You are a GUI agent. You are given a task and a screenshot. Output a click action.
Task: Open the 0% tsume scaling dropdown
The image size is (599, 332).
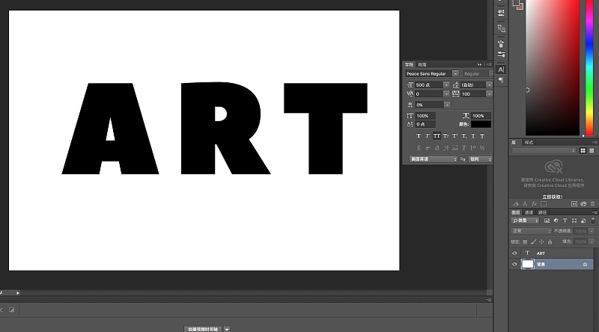(447, 105)
